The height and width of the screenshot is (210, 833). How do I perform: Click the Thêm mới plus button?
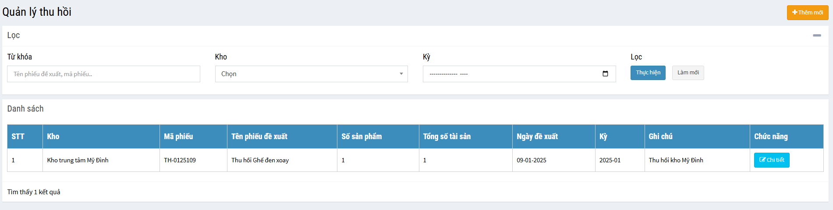807,13
